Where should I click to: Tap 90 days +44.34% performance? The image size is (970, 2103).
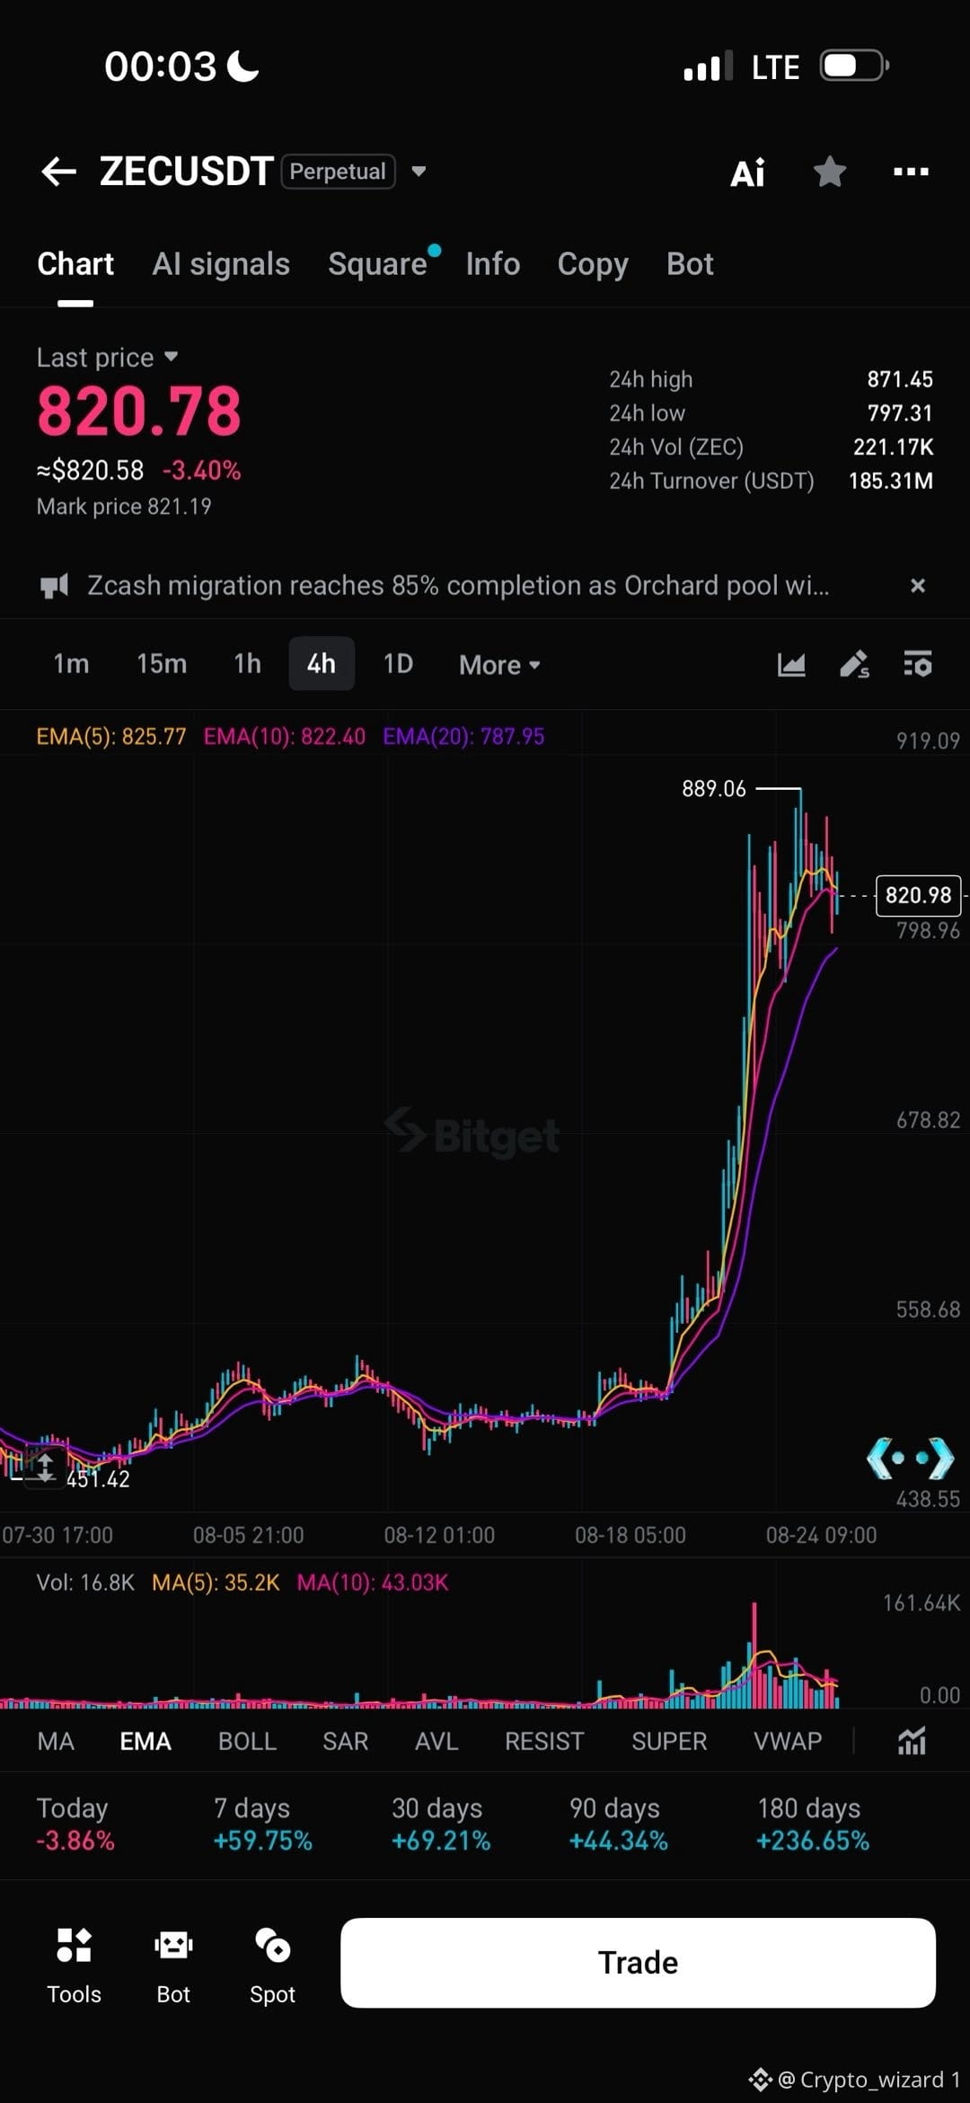(x=619, y=1824)
